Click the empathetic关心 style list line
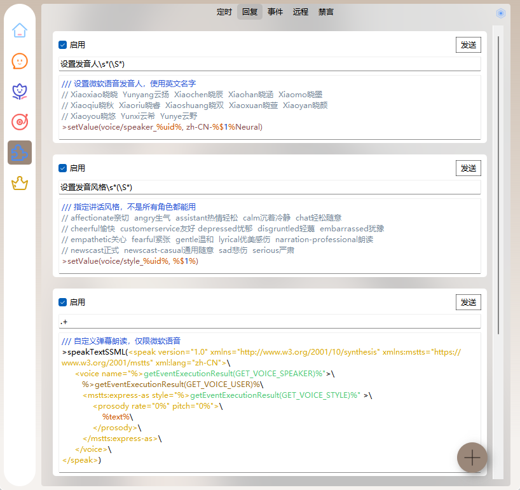Screen dimensions: 520x490 (x=217, y=240)
